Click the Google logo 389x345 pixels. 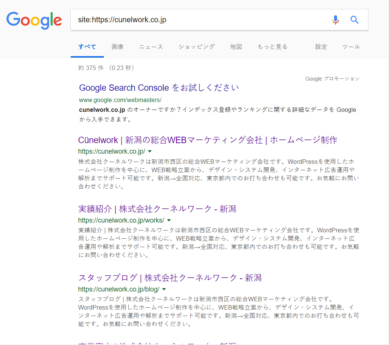click(34, 20)
